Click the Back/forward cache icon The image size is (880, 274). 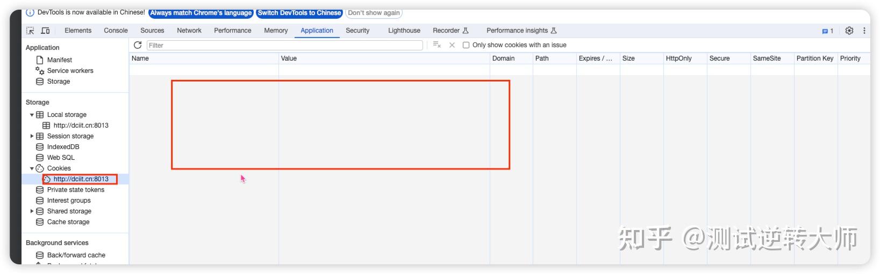[x=40, y=255]
